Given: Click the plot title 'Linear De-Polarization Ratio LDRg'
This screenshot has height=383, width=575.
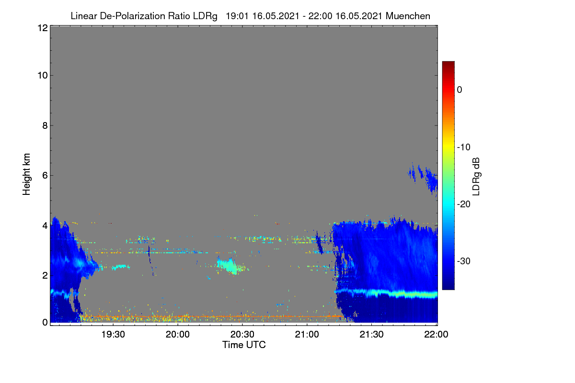Looking at the screenshot, I should [144, 16].
